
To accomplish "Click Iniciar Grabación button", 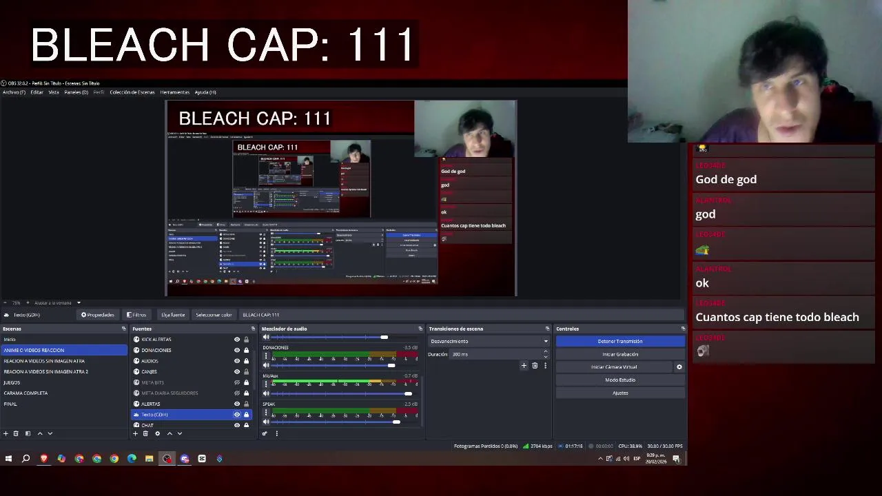I will (620, 354).
